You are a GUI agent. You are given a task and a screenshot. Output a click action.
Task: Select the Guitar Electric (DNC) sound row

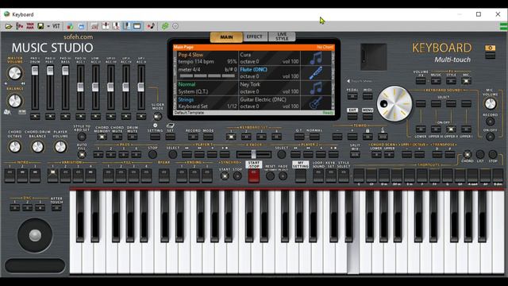click(x=269, y=102)
